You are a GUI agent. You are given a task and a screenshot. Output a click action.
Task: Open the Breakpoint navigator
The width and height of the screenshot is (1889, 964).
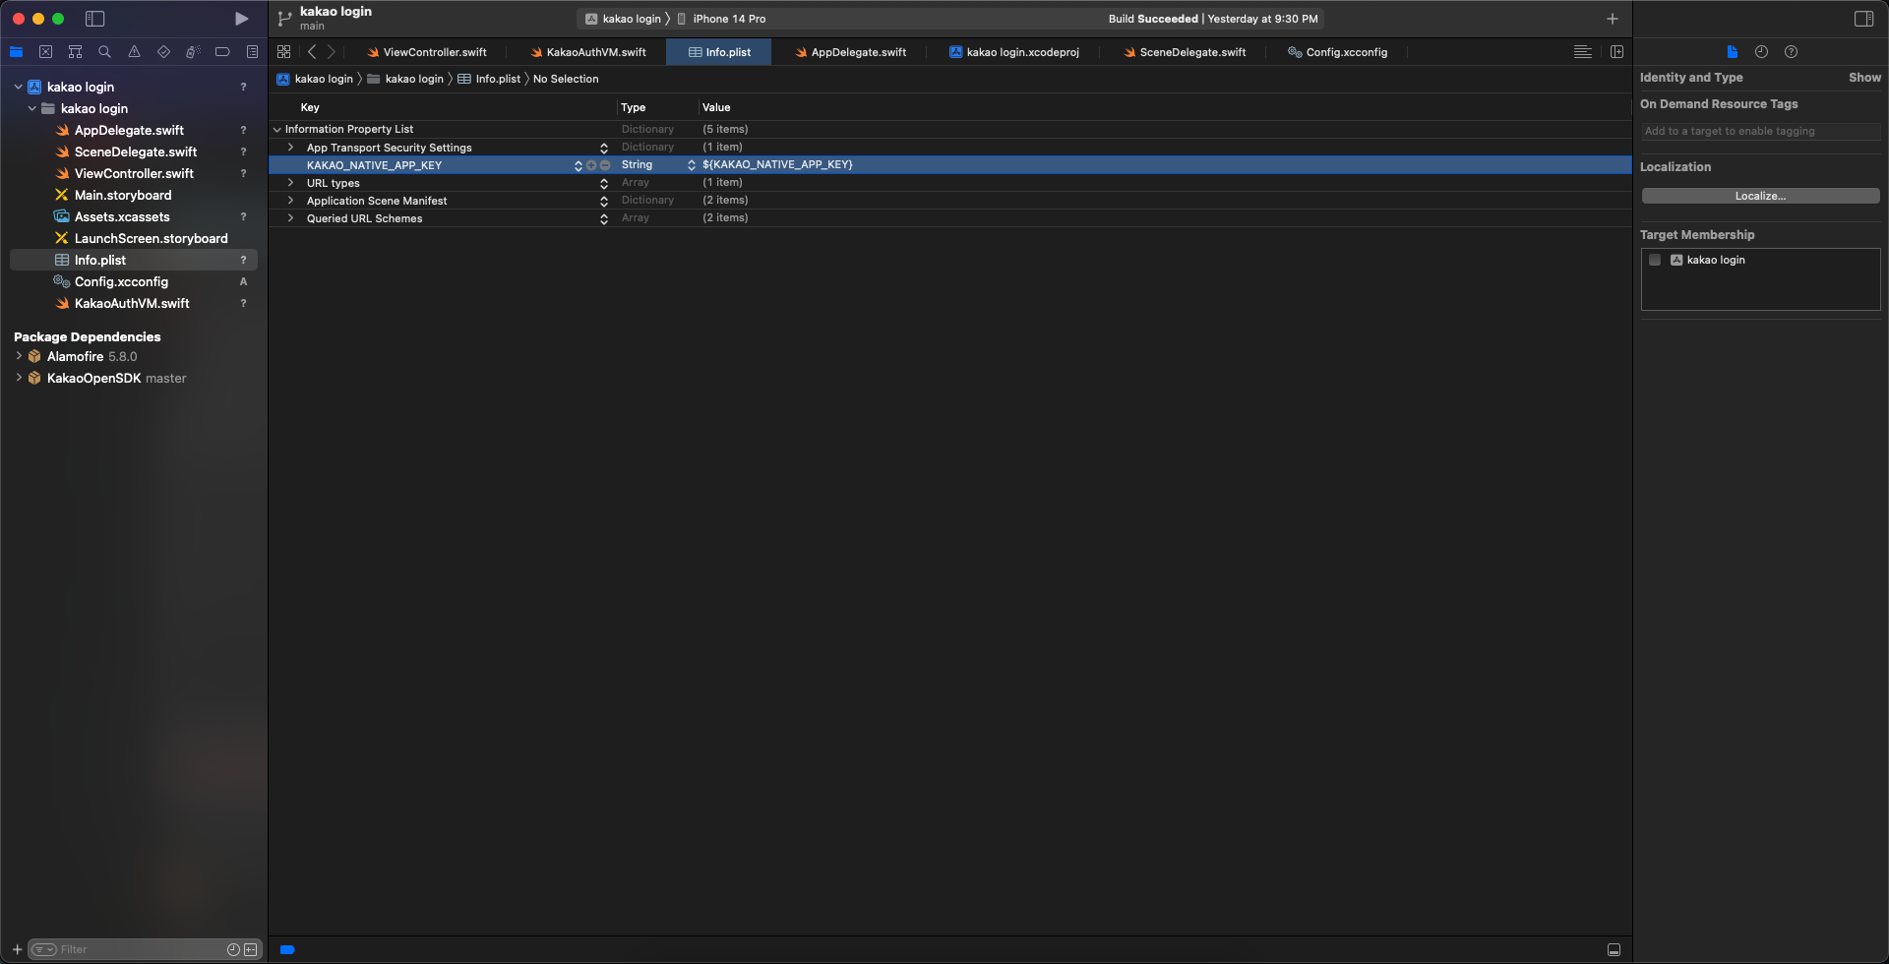coord(222,52)
